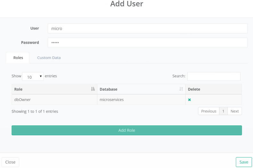The image size is (253, 168).
Task: Open the Show entries dropdown
Action: pos(33,77)
